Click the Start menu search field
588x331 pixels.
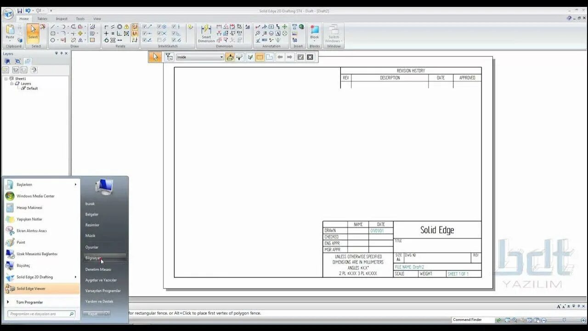click(41, 314)
